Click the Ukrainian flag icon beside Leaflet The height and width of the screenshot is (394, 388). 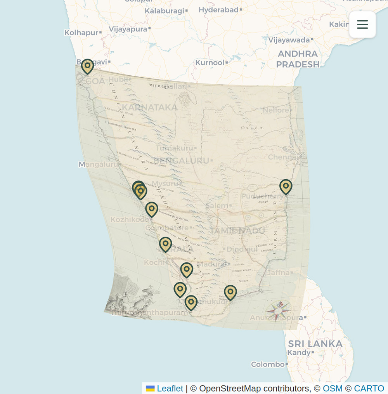[150, 389]
